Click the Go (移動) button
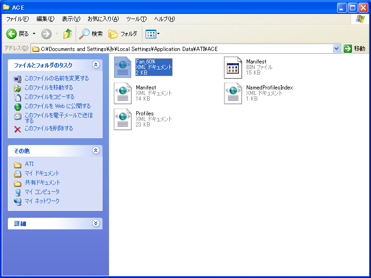This screenshot has height=278, width=371. coord(355,49)
